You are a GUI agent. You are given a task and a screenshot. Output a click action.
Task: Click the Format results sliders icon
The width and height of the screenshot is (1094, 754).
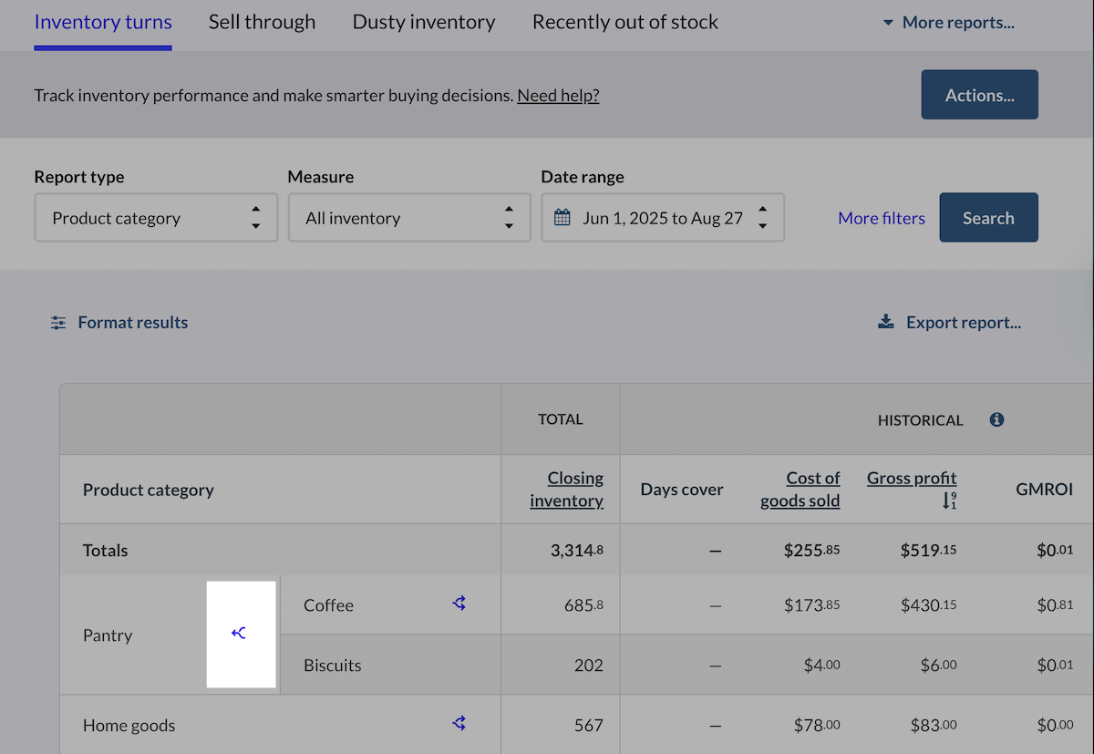pyautogui.click(x=58, y=323)
